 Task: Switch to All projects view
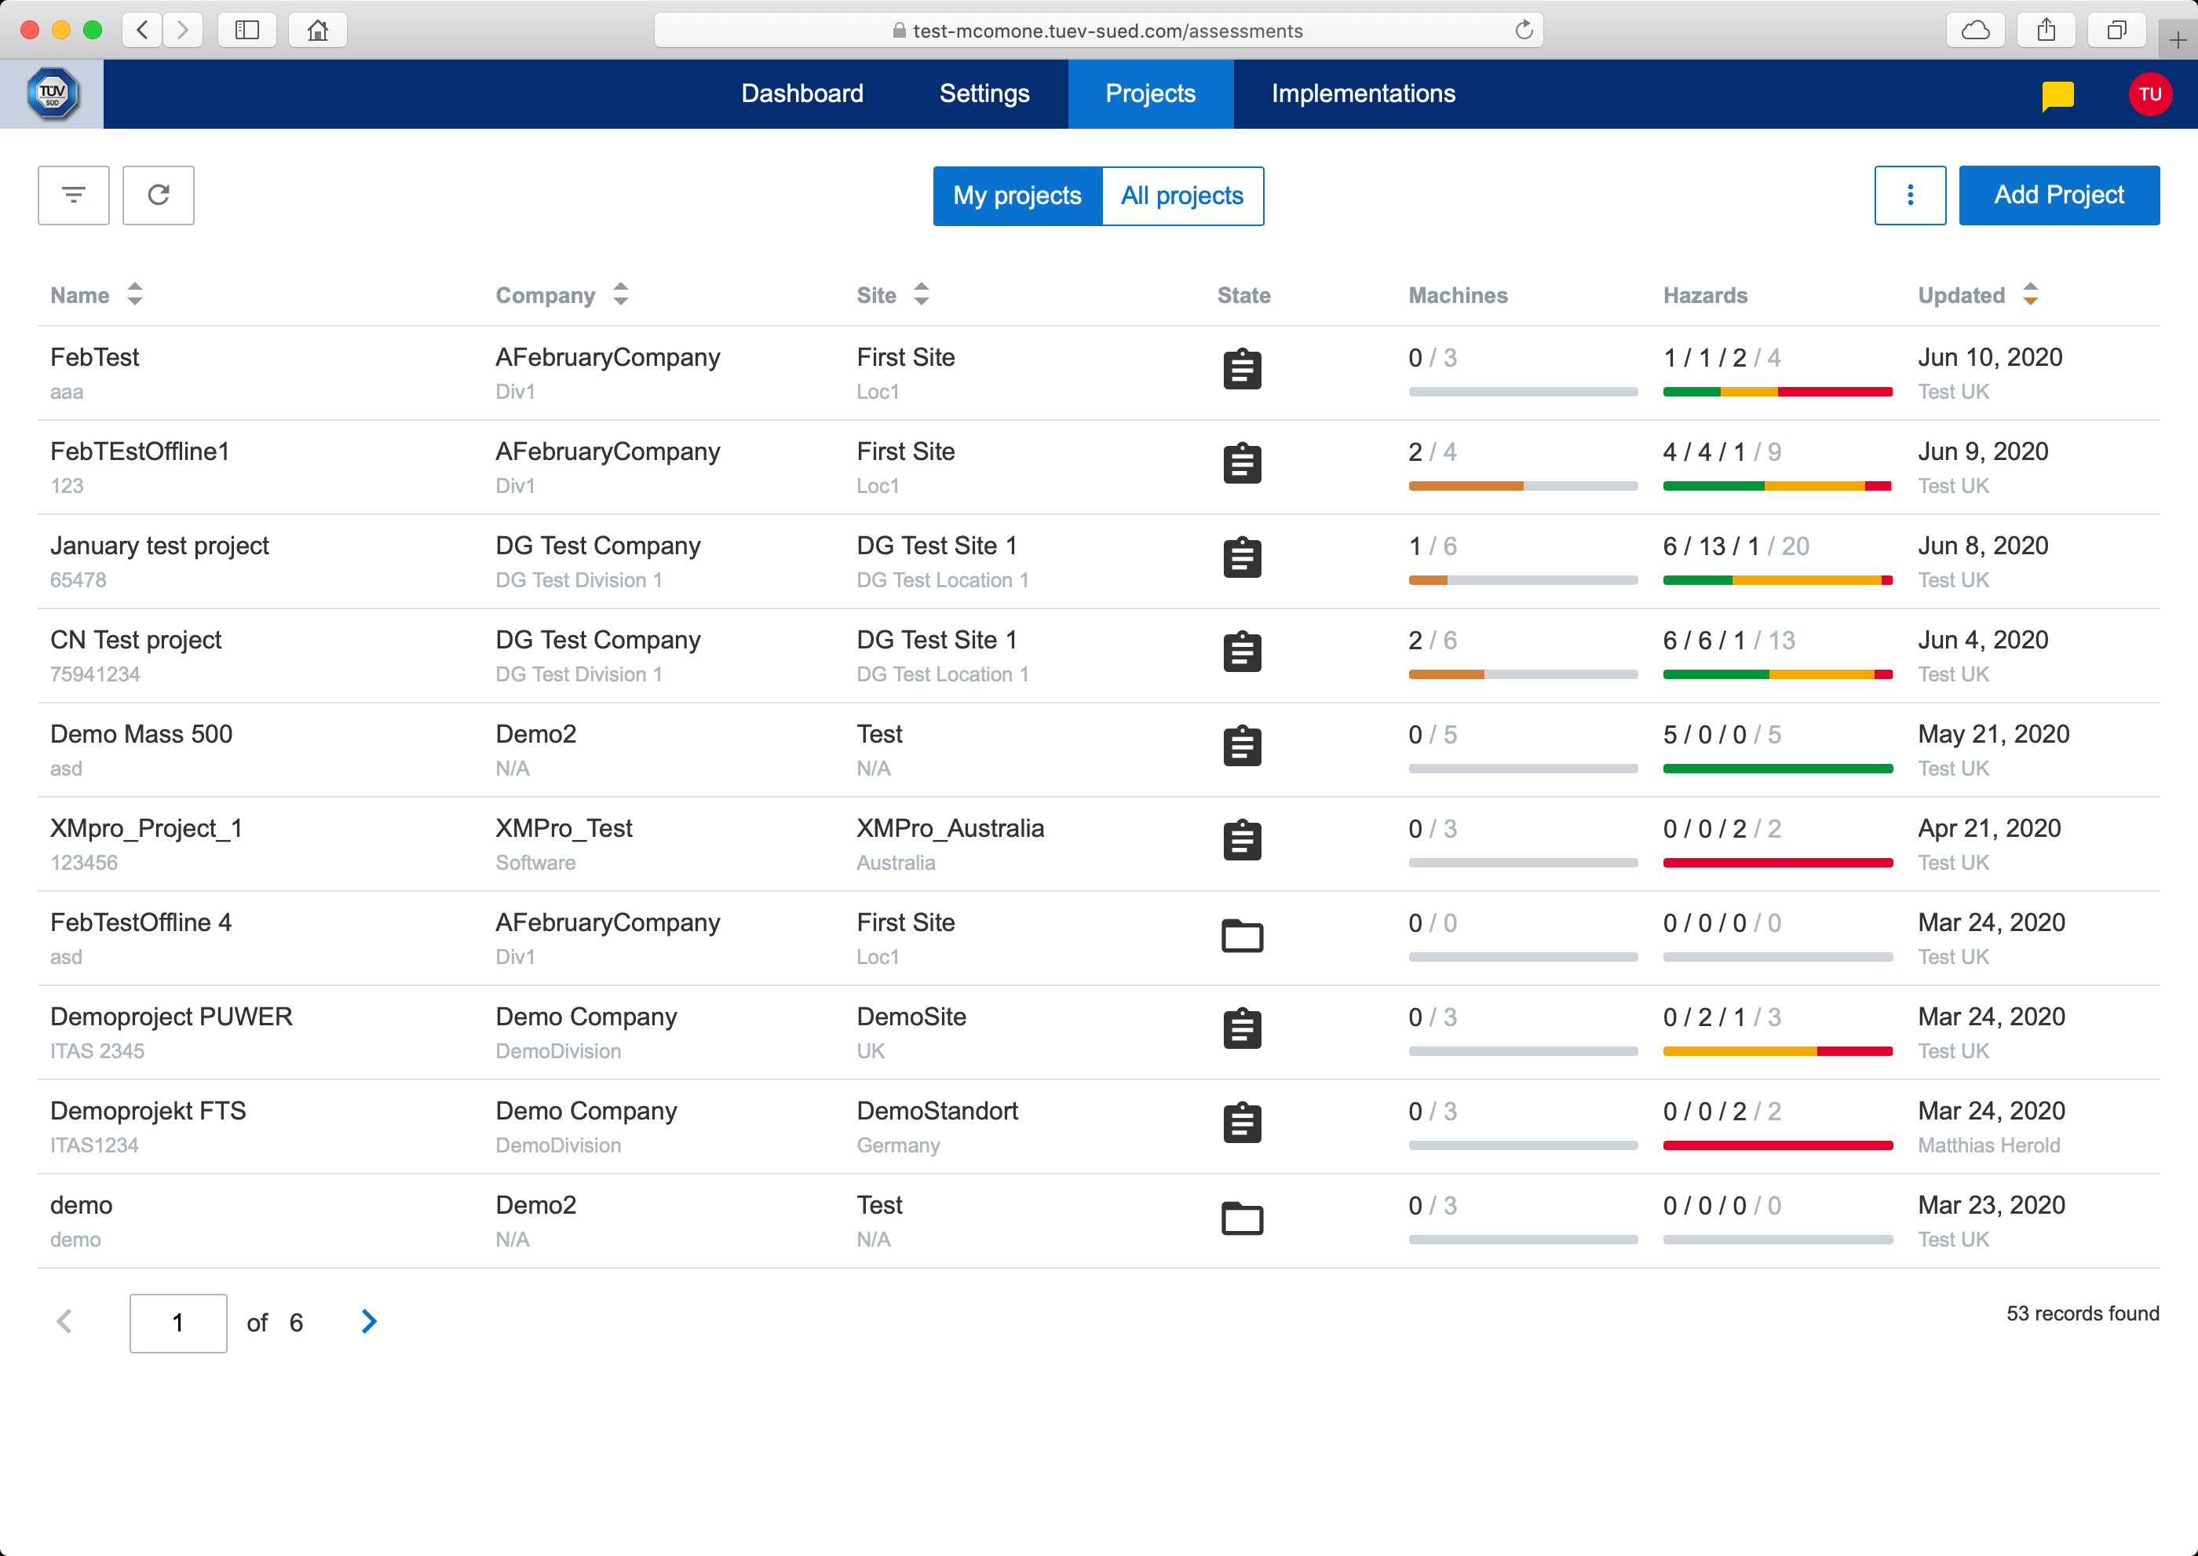(1181, 196)
